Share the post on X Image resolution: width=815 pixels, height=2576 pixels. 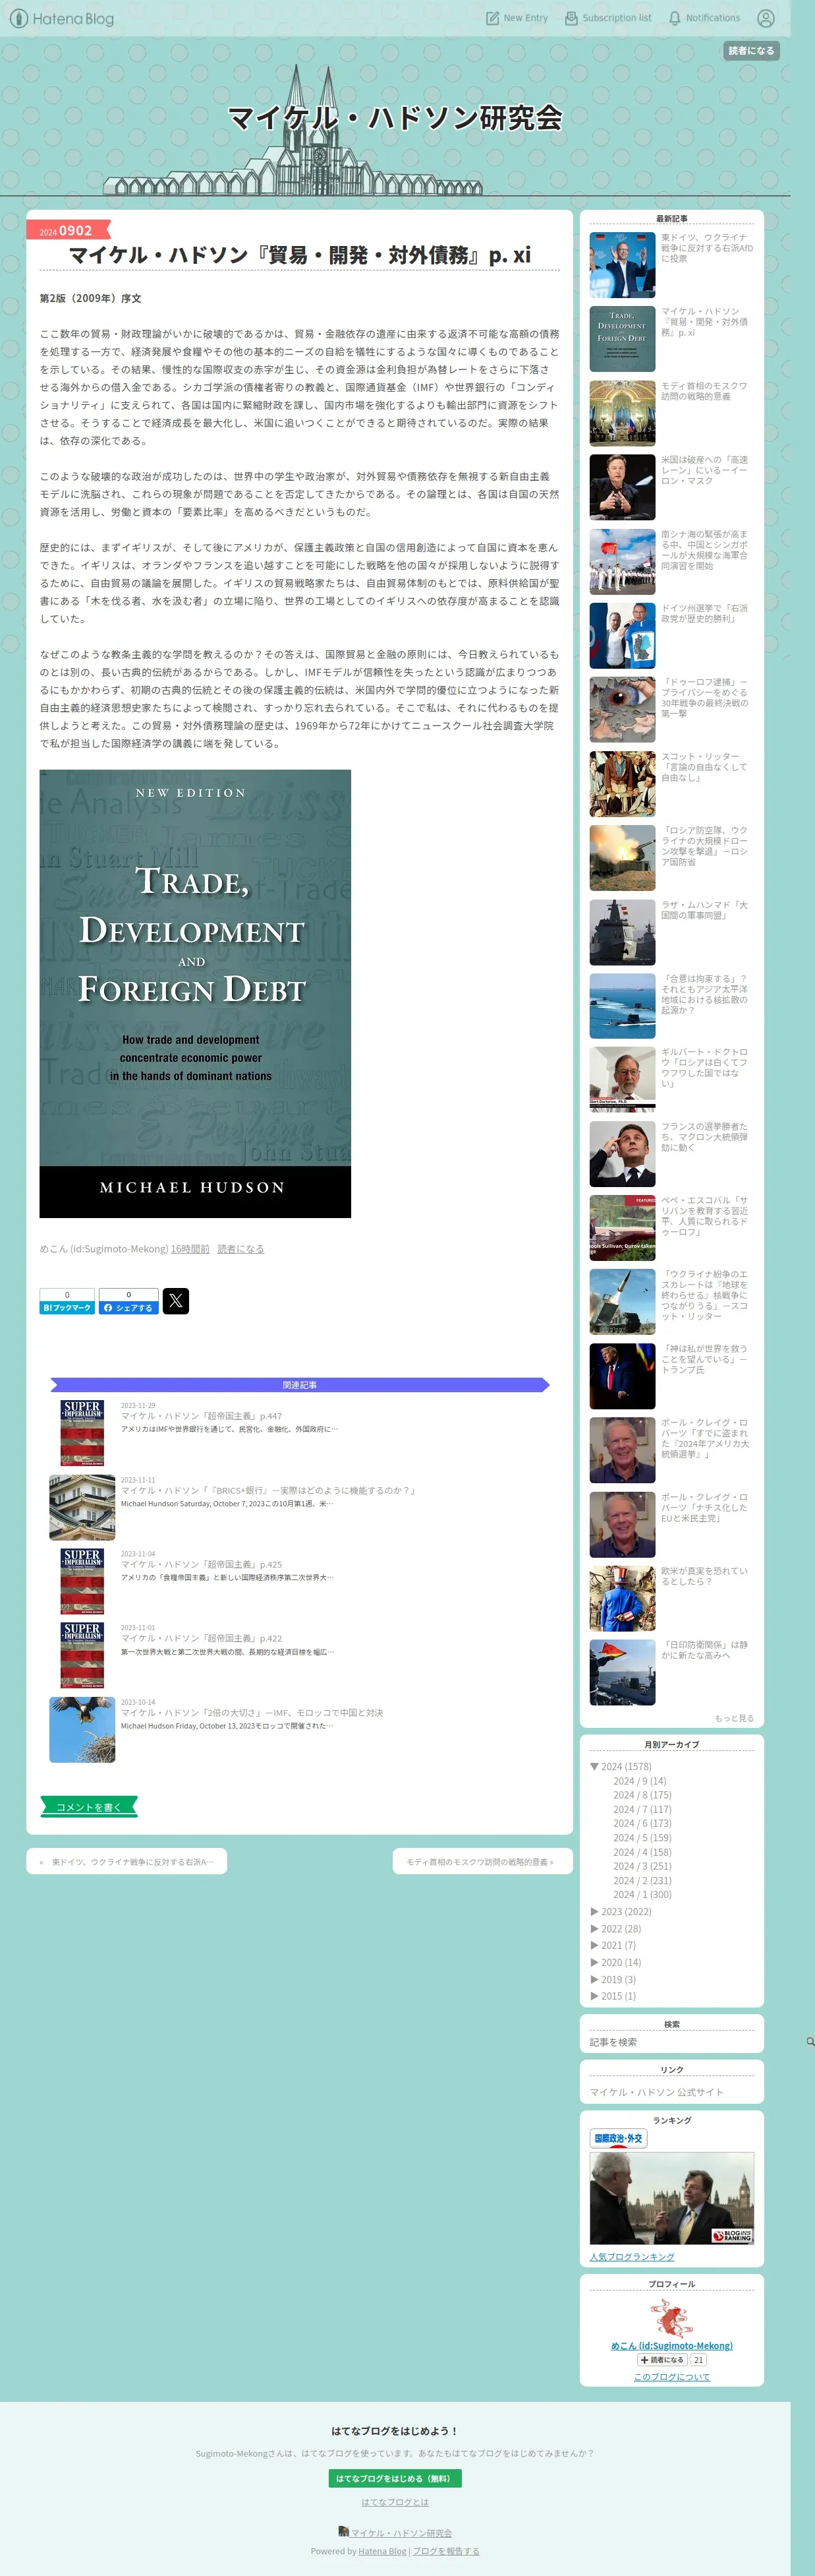(x=176, y=1301)
